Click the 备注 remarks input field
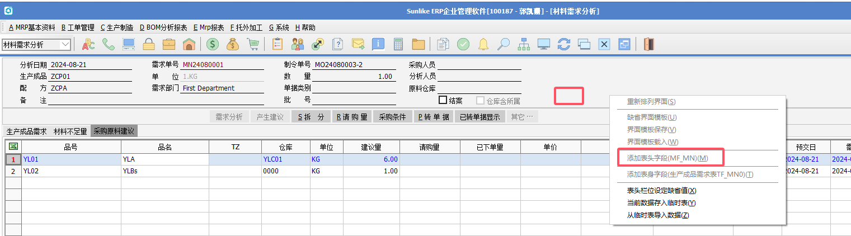Viewport: 851px width, 236px height. coord(156,100)
